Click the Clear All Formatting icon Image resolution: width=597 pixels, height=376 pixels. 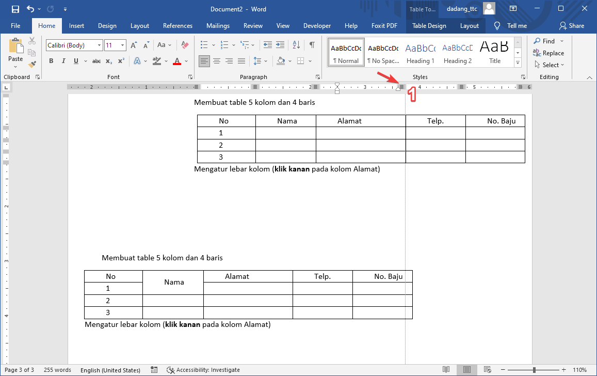click(x=185, y=45)
